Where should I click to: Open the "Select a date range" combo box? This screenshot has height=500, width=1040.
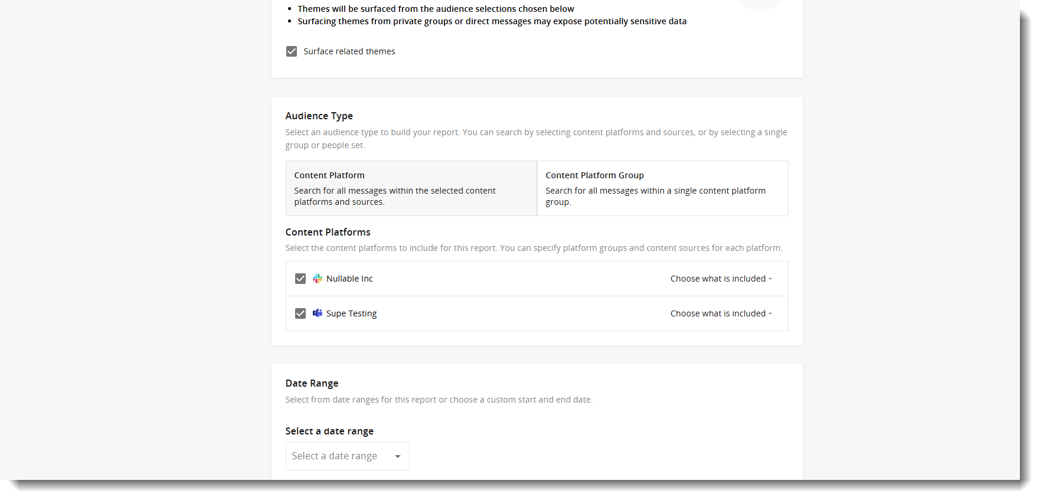[347, 456]
